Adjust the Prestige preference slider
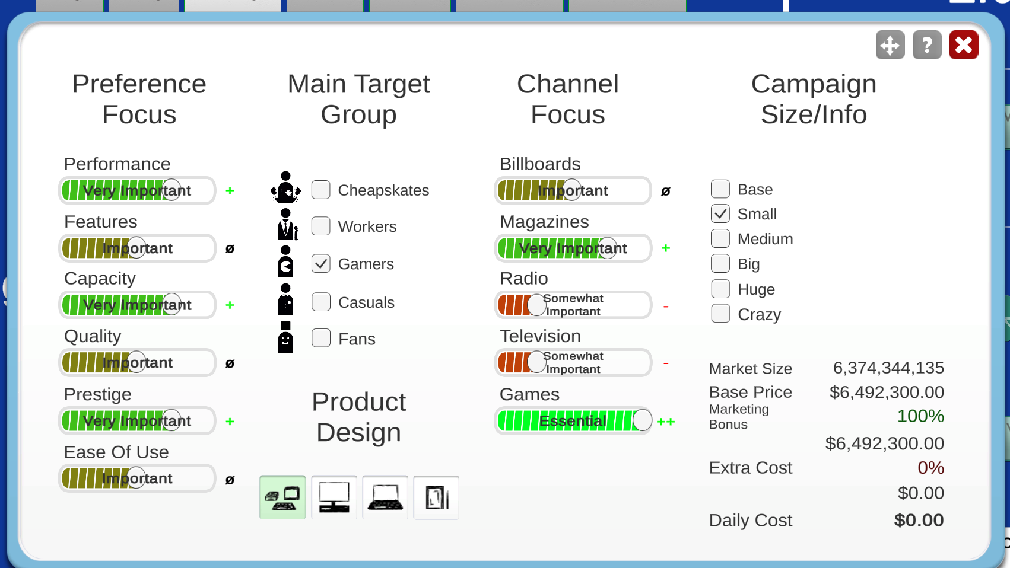 [x=137, y=420]
